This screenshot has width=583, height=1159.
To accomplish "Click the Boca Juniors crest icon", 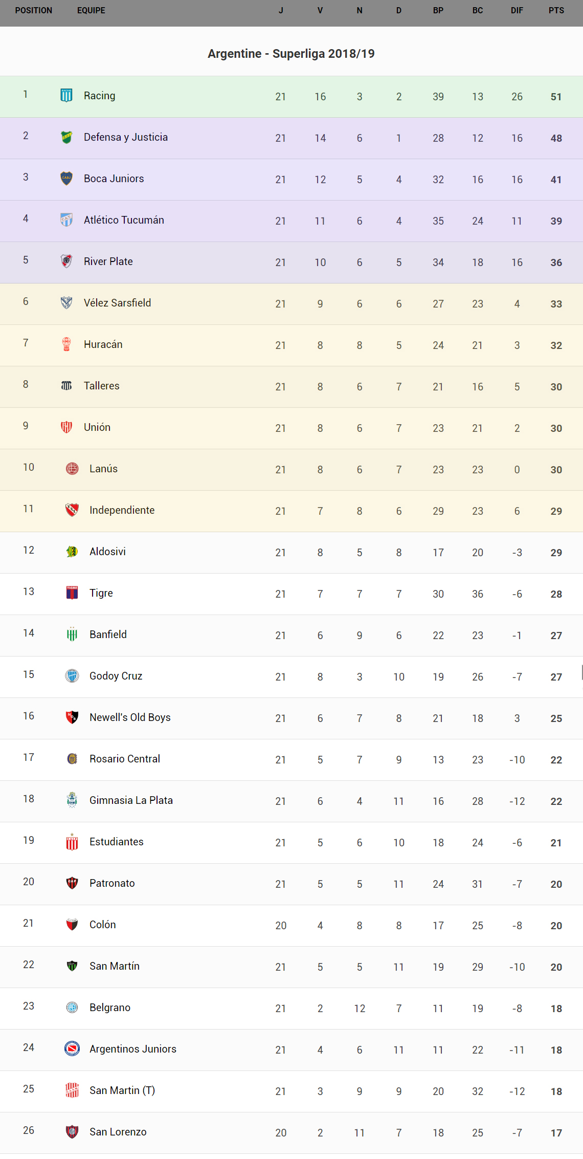I will click(66, 178).
